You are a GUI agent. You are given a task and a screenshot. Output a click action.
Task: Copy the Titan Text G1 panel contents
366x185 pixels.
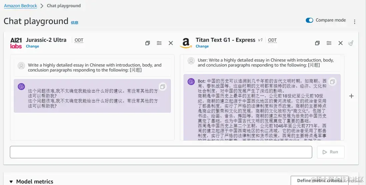click(317, 43)
